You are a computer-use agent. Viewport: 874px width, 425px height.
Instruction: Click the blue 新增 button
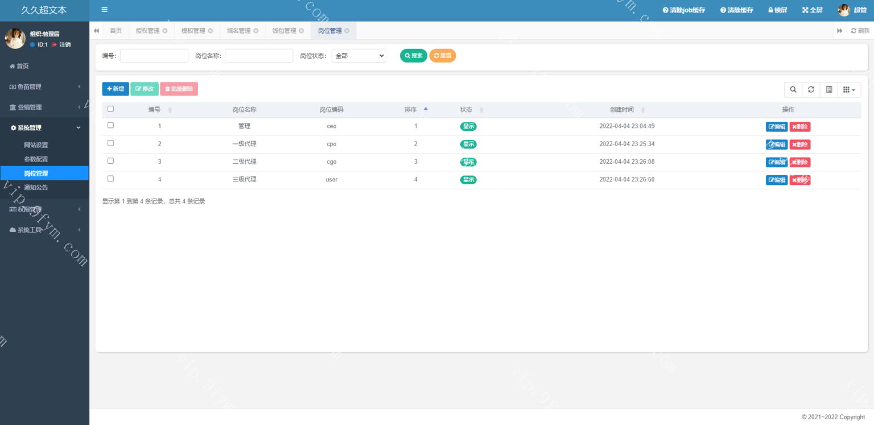coord(116,89)
